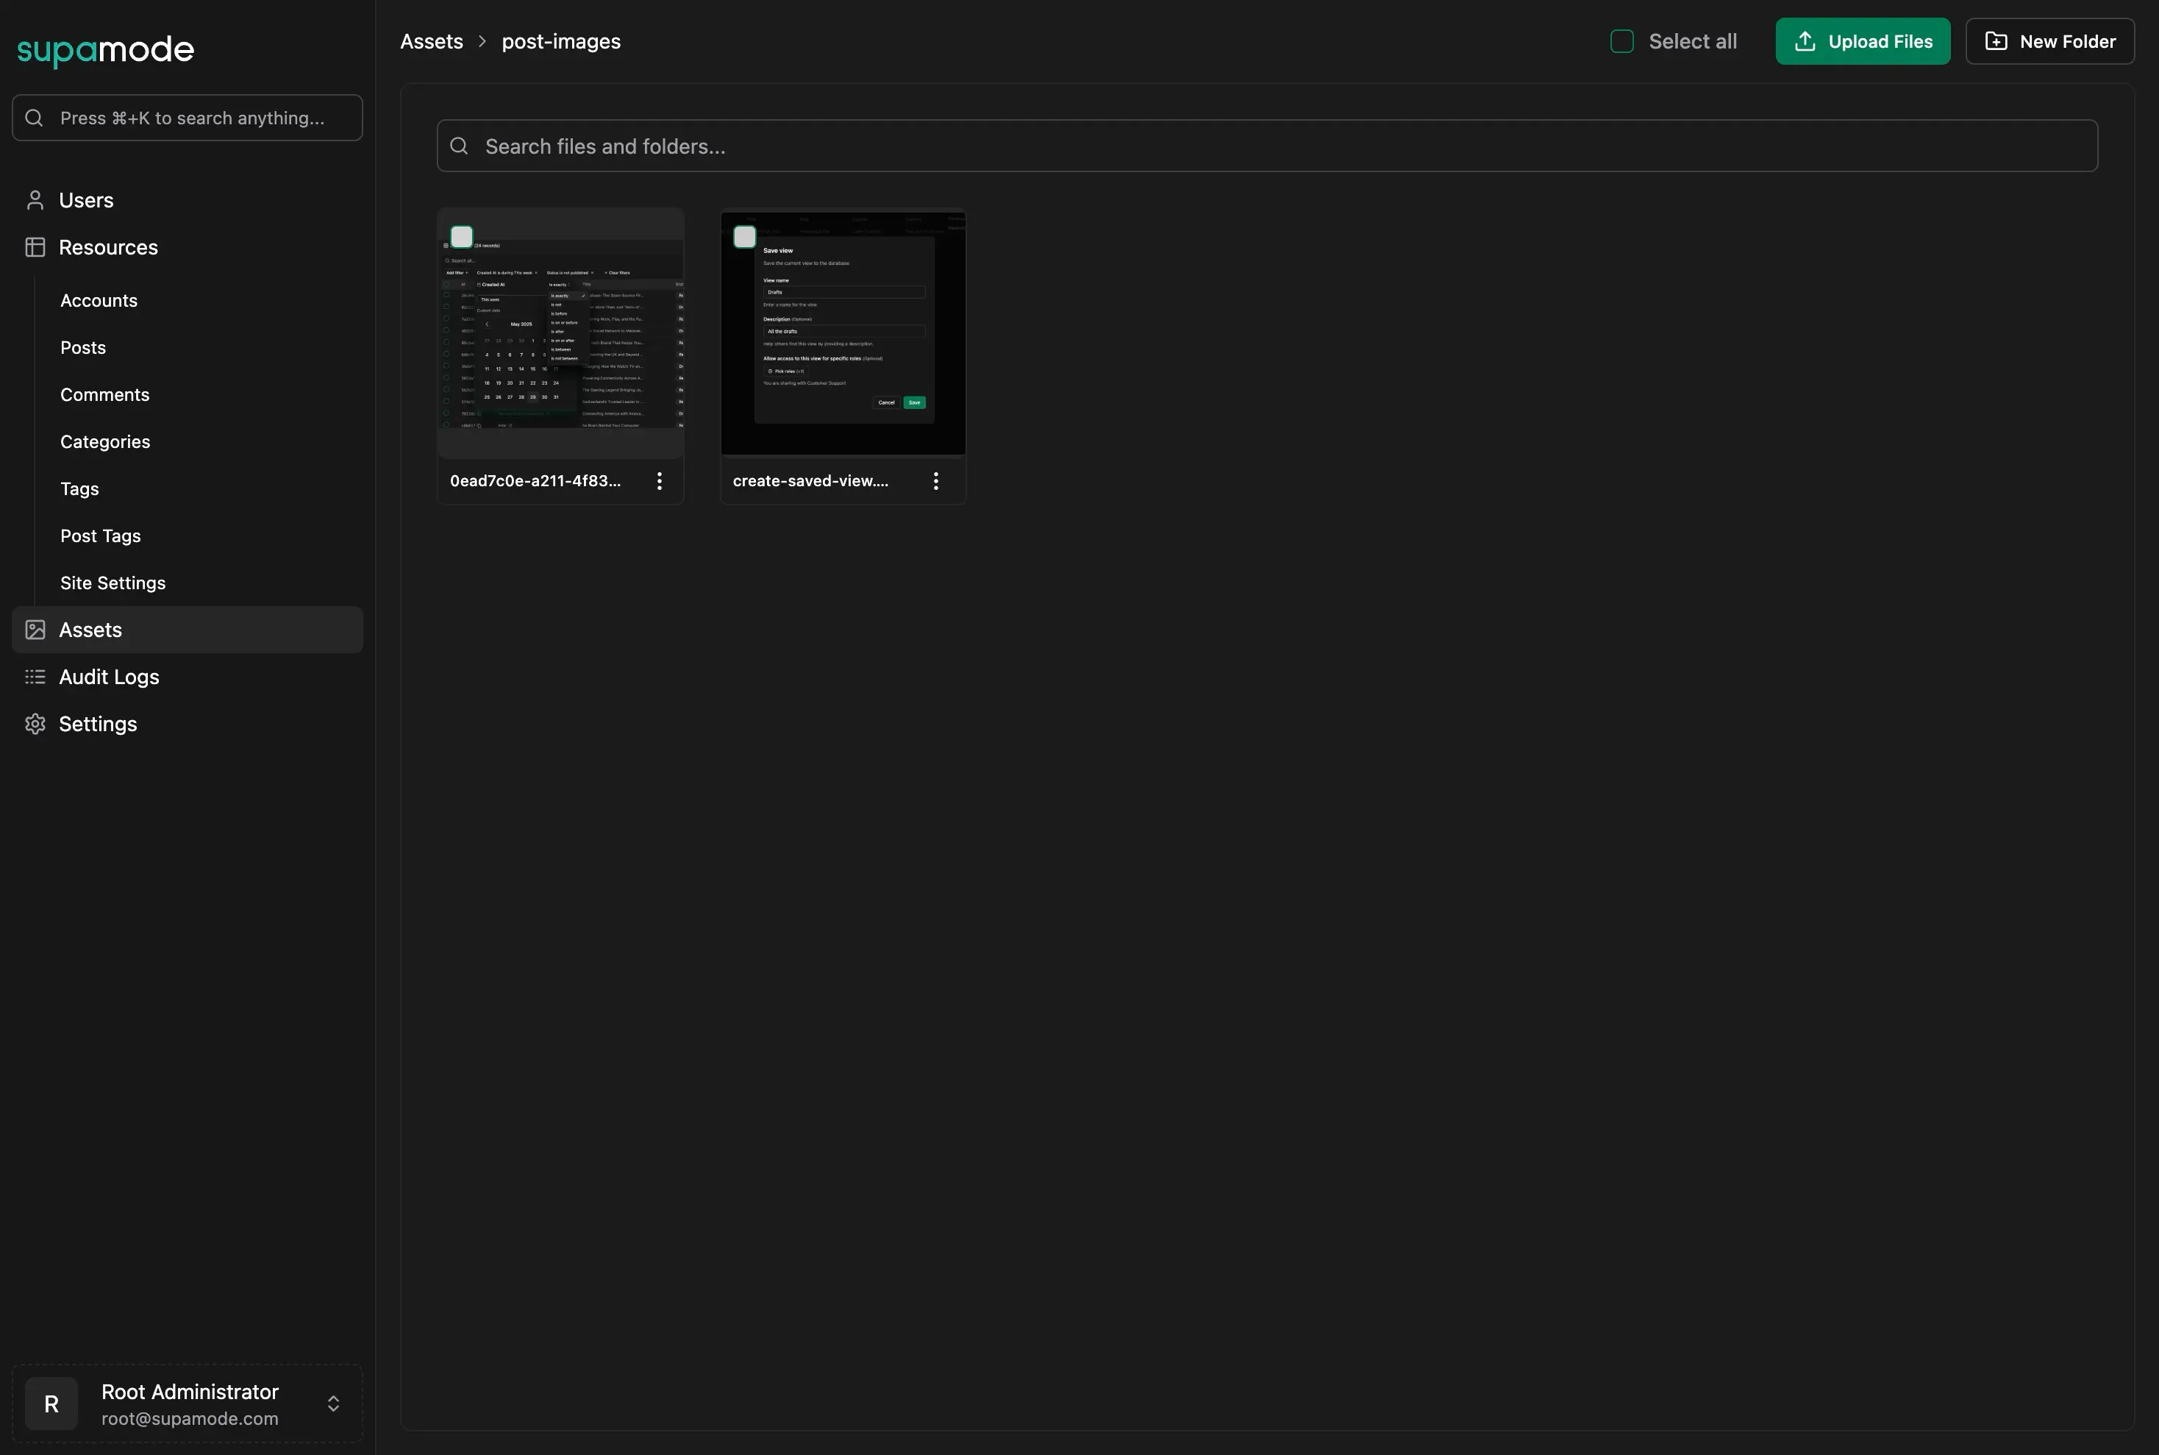Click the Resources panel icon
Screen dimensions: 2159x1455
click(35, 247)
